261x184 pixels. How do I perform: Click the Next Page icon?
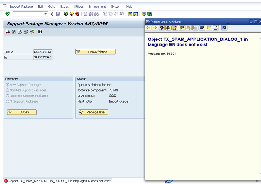click(116, 14)
